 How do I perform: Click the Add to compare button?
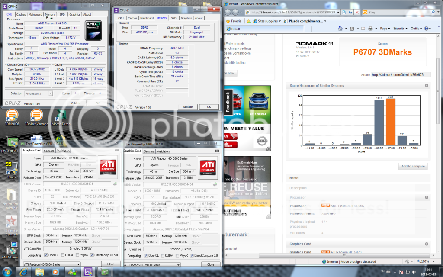pos(413,166)
